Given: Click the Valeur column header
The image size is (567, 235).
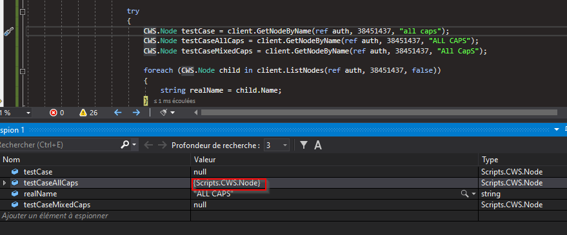Looking at the screenshot, I should [x=335, y=160].
